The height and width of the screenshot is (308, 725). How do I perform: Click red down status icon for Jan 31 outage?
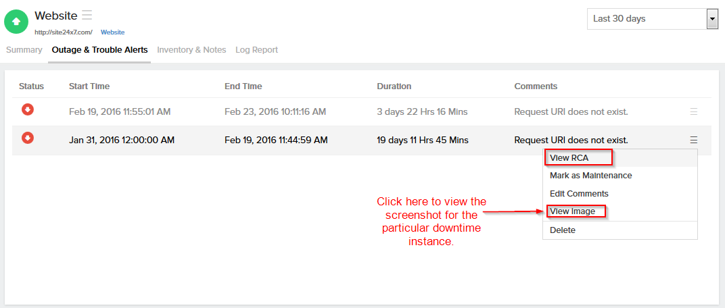(28, 138)
